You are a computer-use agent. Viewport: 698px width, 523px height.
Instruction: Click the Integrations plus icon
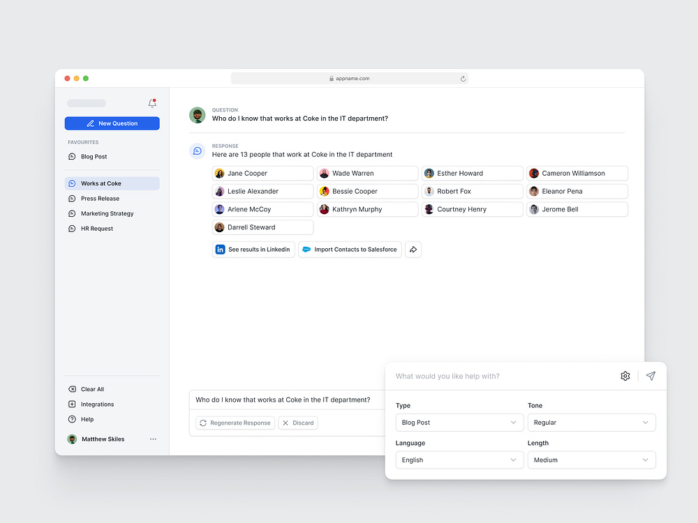pyautogui.click(x=72, y=404)
